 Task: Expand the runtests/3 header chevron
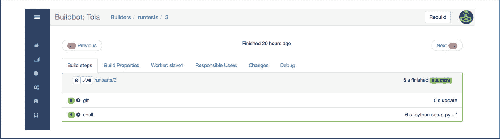point(77,80)
